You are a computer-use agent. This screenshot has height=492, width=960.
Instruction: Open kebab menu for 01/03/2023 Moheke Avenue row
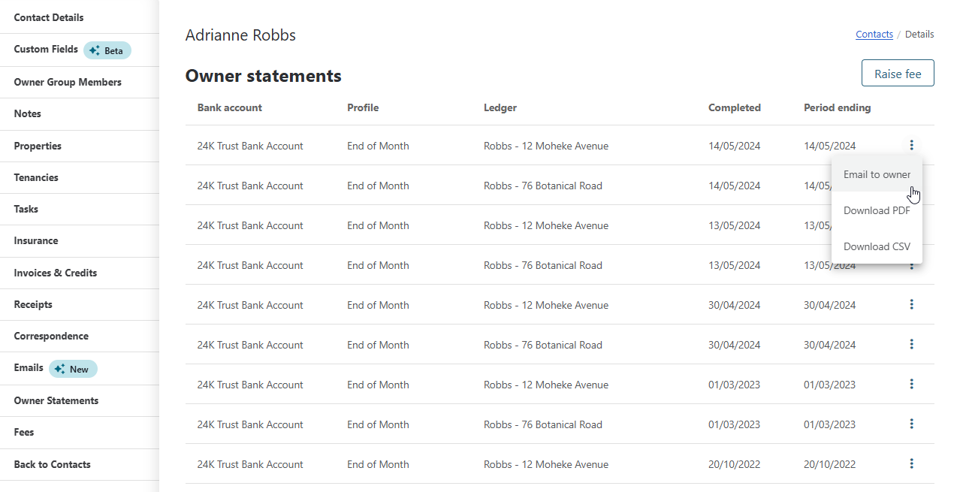911,384
